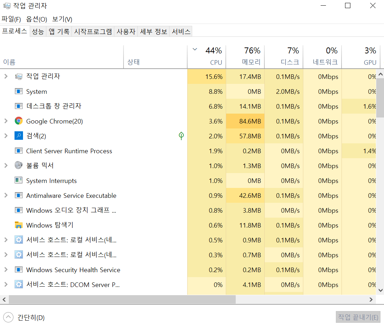Click the 간단히(D) label

31,318
